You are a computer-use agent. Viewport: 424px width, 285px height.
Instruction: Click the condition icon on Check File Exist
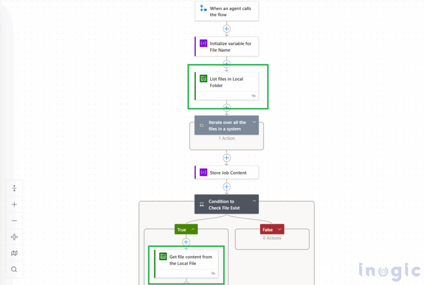point(202,205)
